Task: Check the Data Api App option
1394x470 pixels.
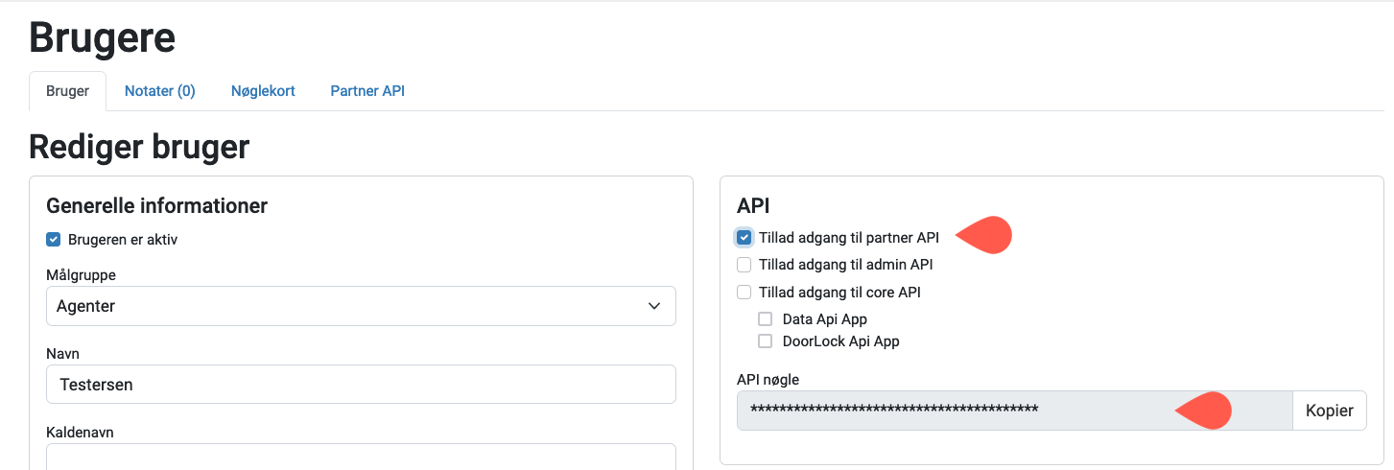Action: pyautogui.click(x=766, y=318)
